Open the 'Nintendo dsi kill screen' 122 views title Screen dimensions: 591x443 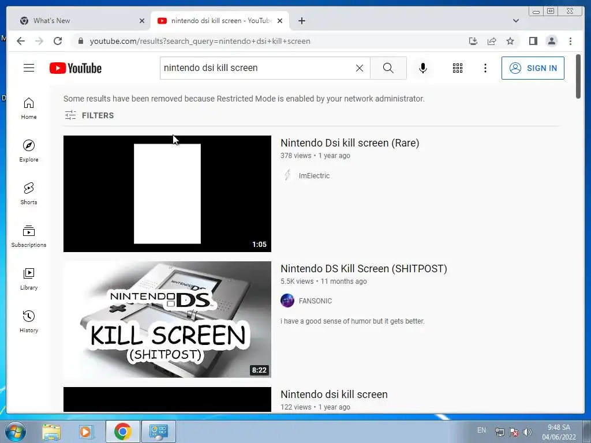click(x=334, y=395)
